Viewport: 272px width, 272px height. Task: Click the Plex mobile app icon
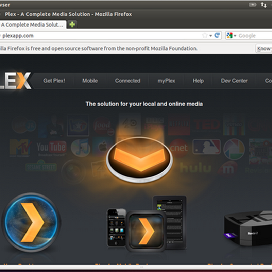[146, 231]
